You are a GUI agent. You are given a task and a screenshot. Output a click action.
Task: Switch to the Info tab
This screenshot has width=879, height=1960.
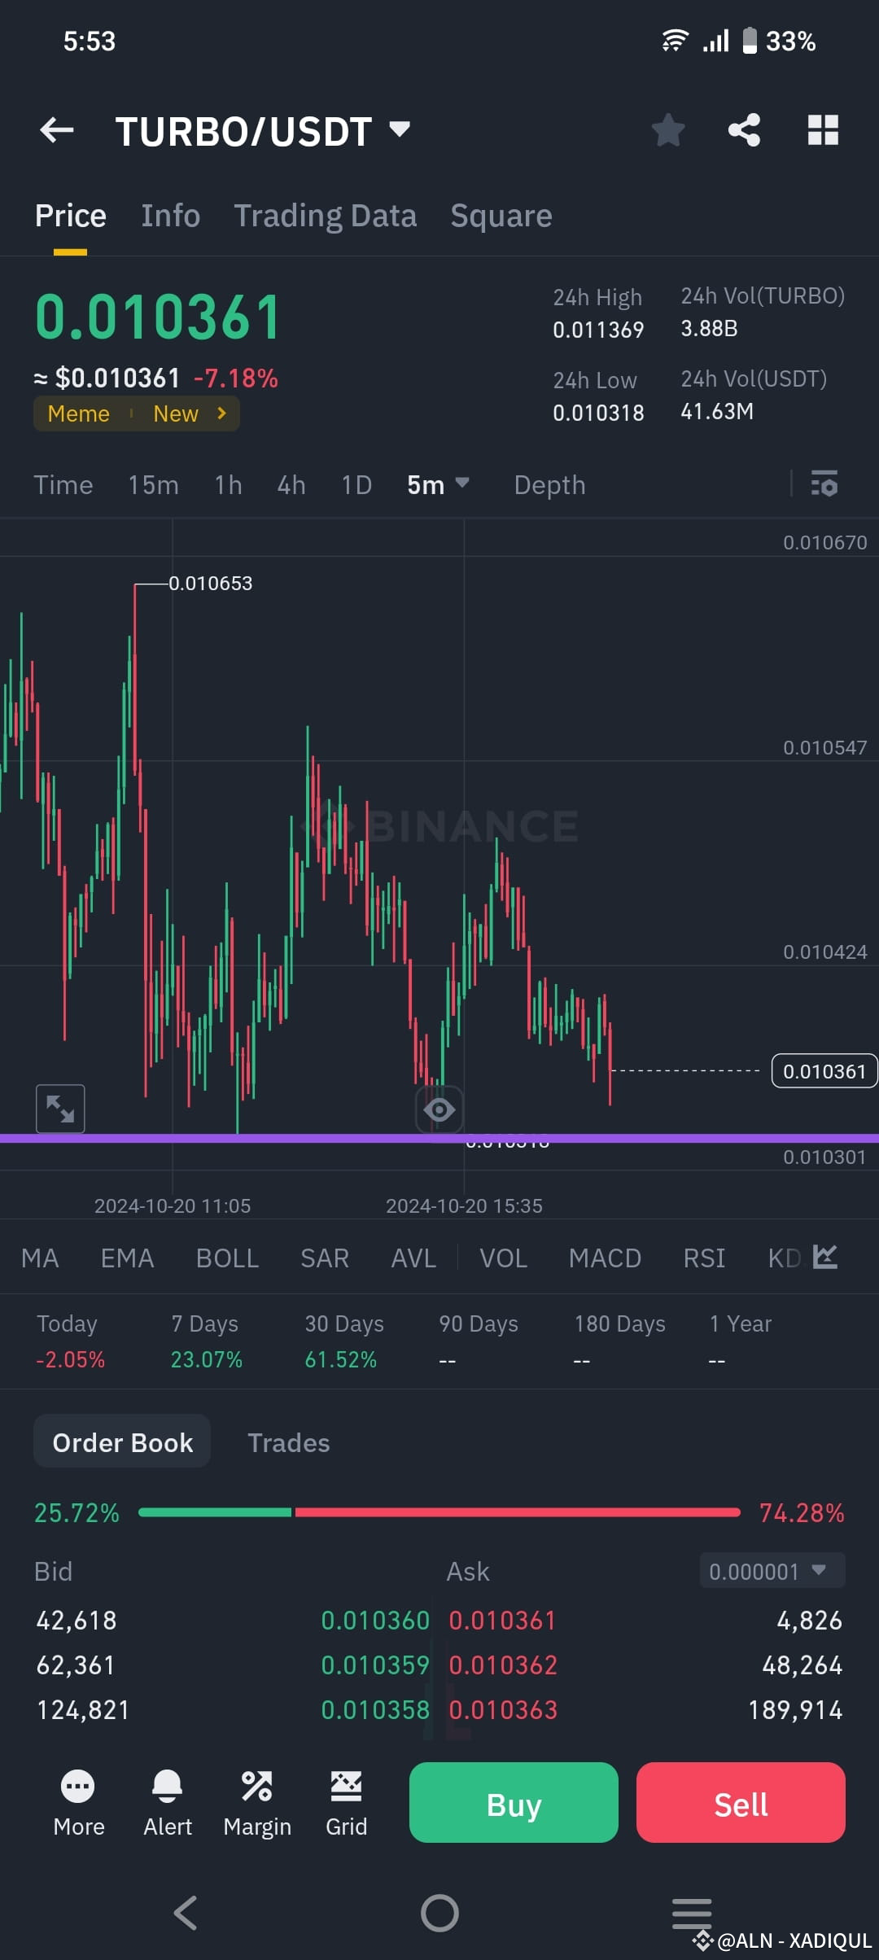170,216
